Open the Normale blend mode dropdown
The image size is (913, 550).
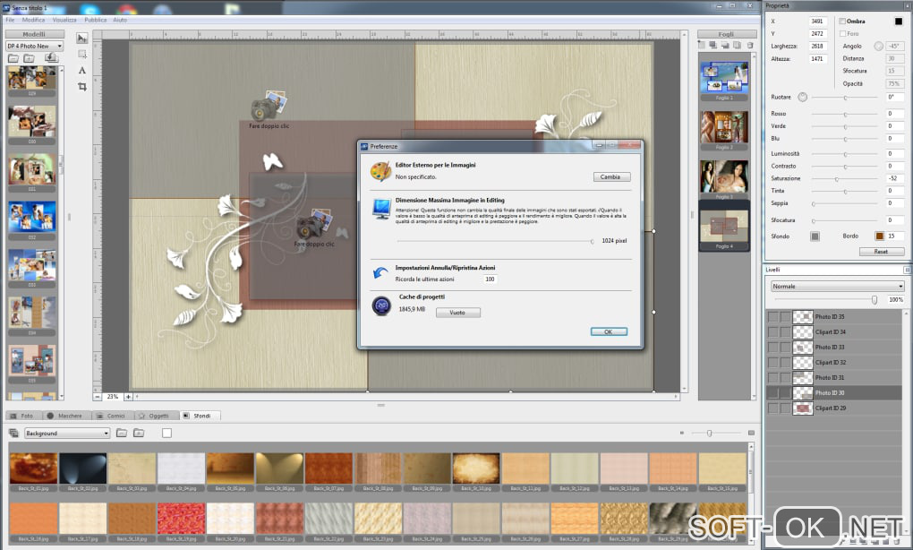(x=837, y=286)
